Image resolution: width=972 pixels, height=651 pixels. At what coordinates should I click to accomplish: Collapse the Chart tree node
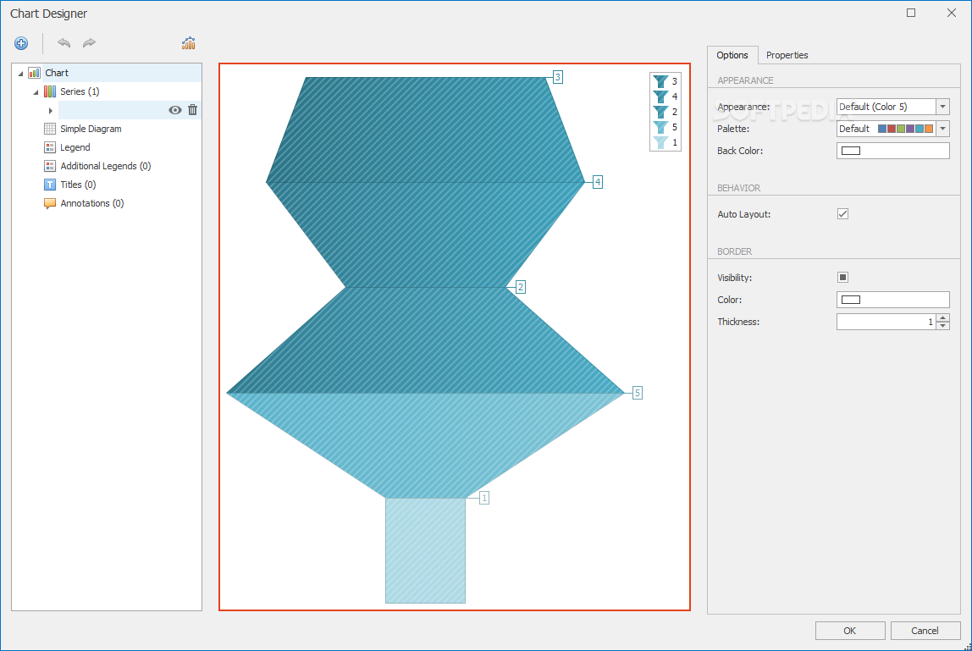pos(20,73)
